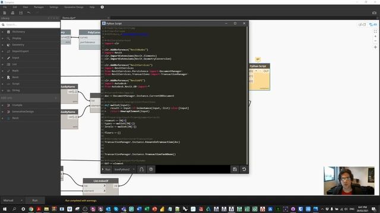Open the Settings menu

click(x=54, y=7)
